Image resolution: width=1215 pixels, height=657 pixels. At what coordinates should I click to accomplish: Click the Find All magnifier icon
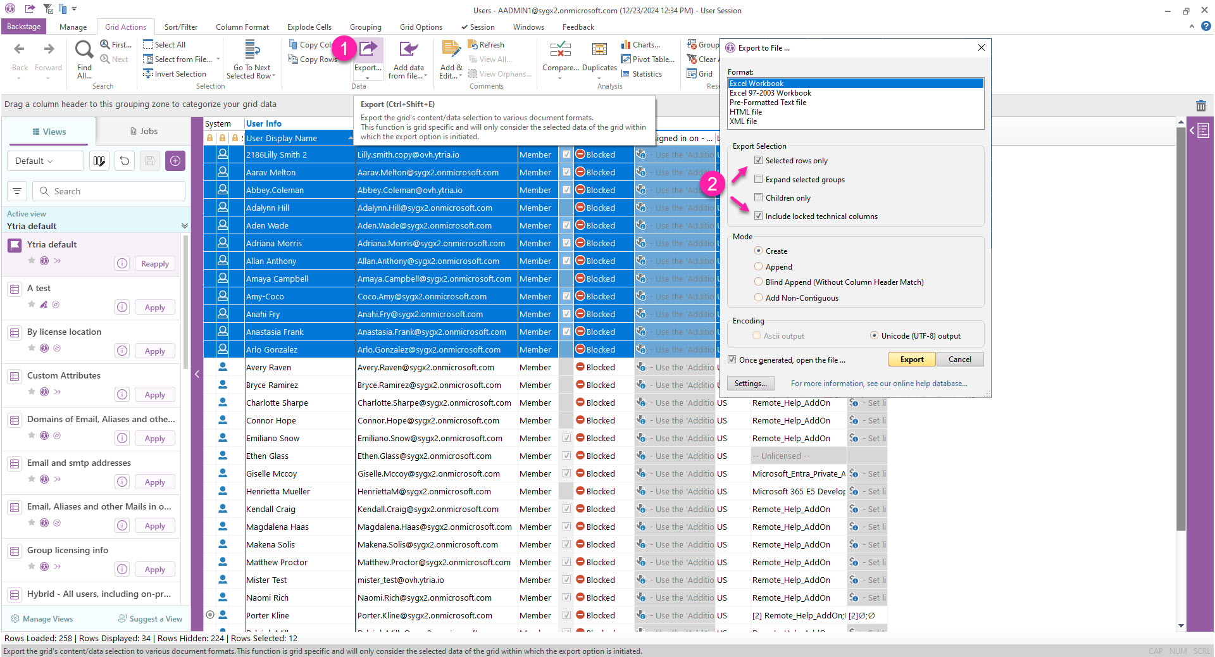coord(84,50)
